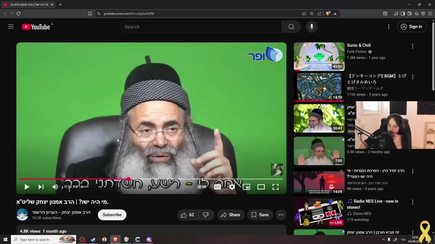Open more actions menu beside Save

(281, 215)
